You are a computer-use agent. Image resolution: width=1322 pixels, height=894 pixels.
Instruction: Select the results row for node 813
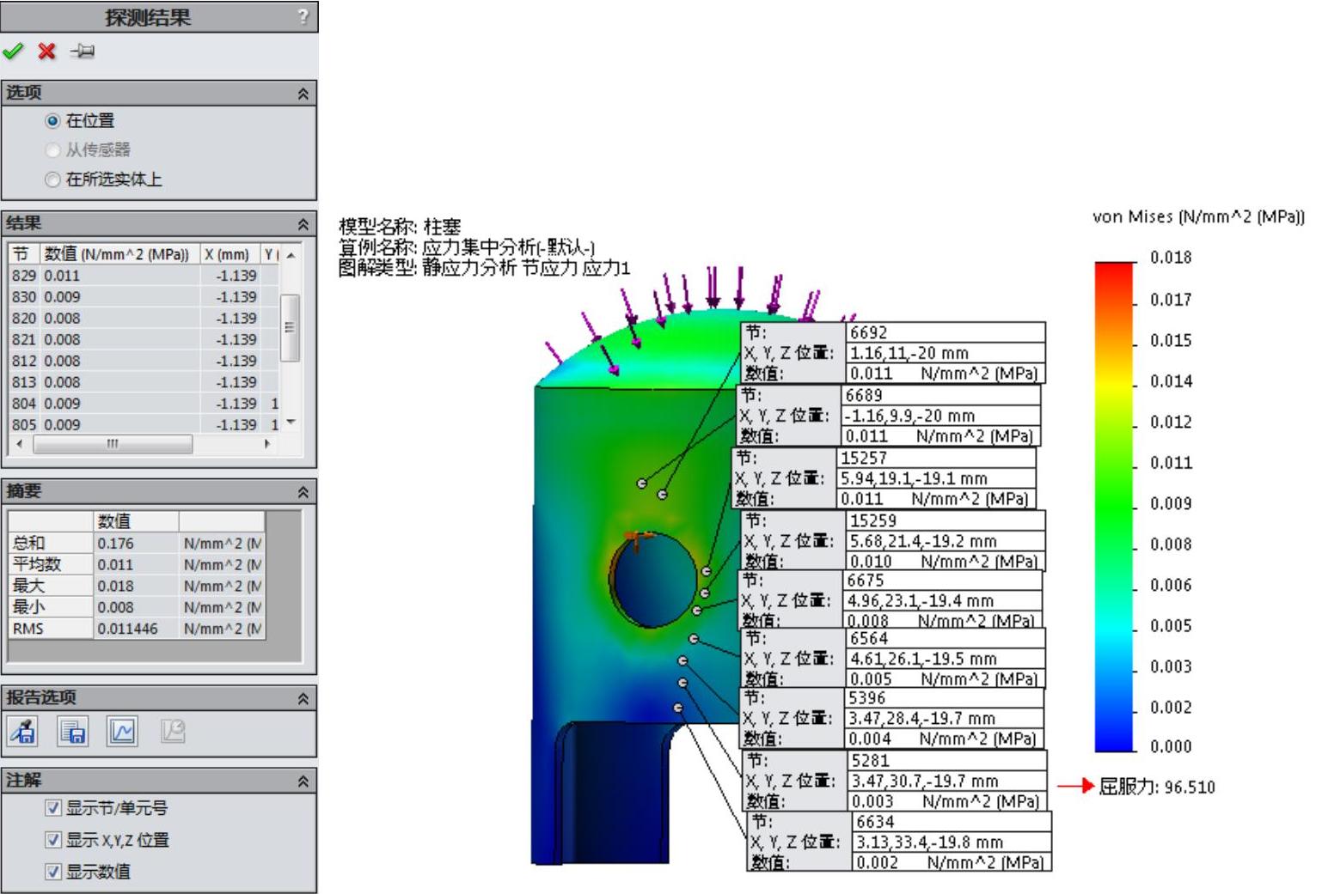[144, 382]
